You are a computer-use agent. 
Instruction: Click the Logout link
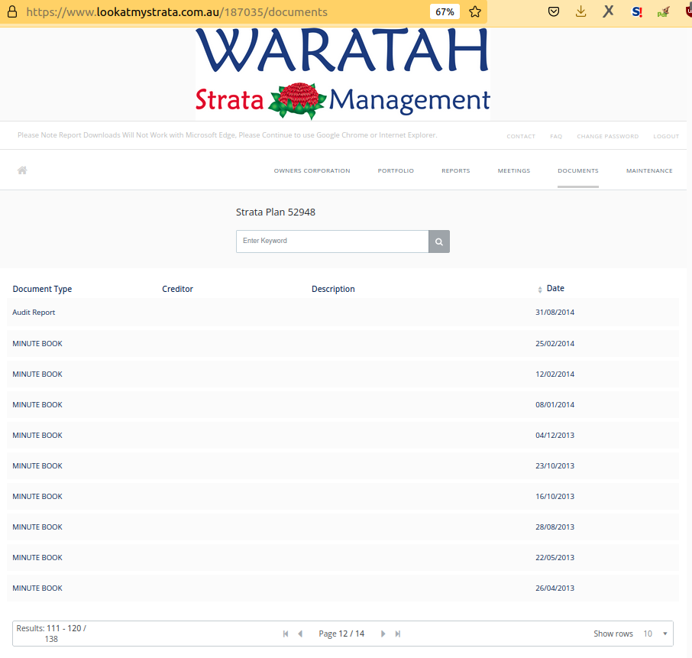point(666,137)
